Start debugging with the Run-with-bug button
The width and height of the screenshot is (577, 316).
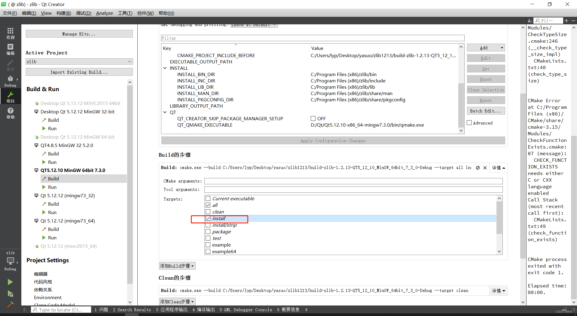pos(10,293)
